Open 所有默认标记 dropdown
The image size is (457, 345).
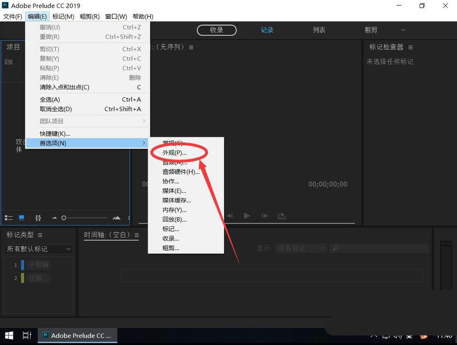38,249
